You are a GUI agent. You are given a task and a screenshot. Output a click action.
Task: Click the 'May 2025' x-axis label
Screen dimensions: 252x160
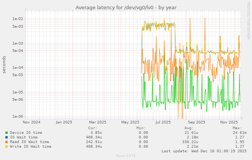click(x=130, y=122)
